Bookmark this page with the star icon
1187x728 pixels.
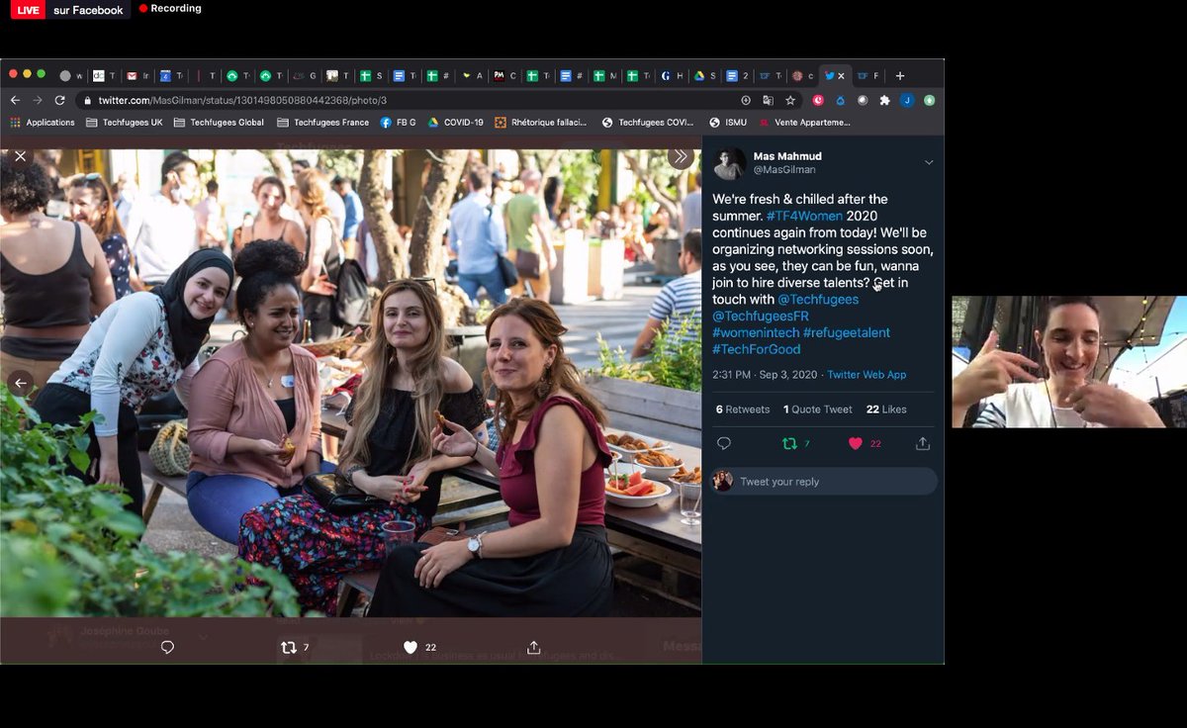tap(788, 100)
